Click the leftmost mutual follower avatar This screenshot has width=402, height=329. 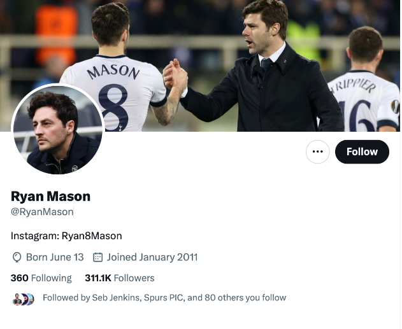[x=17, y=298]
